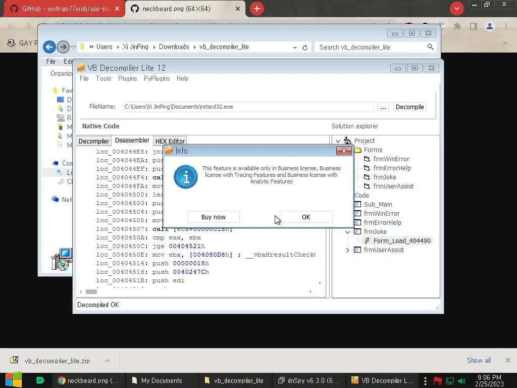The height and width of the screenshot is (388, 517).
Task: Open File menu in Explorer window
Action: [51, 61]
